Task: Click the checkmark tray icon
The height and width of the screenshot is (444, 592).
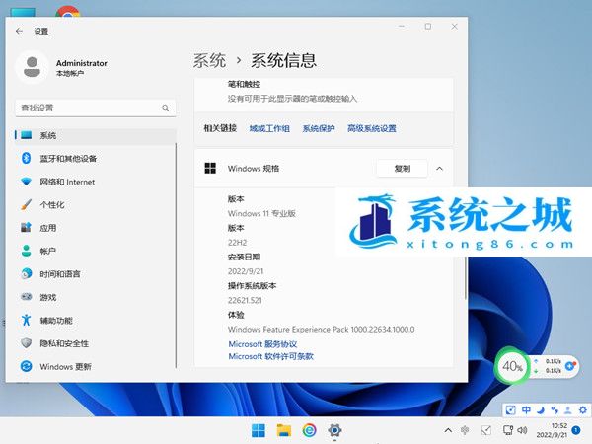Action: pos(486,430)
